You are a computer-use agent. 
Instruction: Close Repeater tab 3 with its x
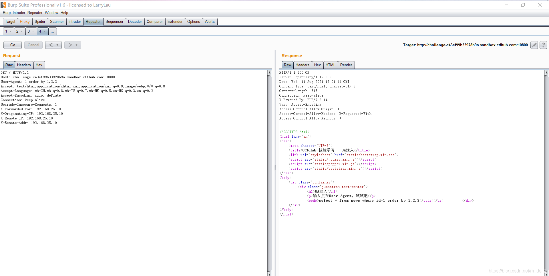point(33,31)
